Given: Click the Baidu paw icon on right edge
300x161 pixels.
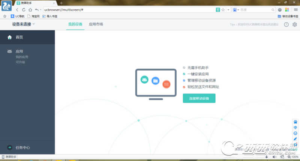Looking at the screenshot, I should pyautogui.click(x=295, y=122).
